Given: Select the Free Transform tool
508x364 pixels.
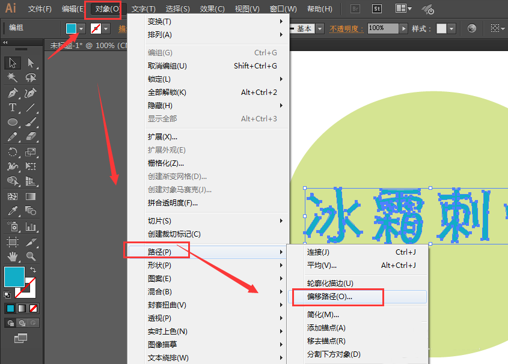Looking at the screenshot, I should coord(31,166).
